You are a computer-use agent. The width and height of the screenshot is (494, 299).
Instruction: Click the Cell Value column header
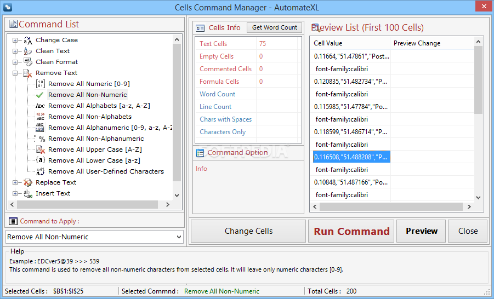pyautogui.click(x=351, y=43)
